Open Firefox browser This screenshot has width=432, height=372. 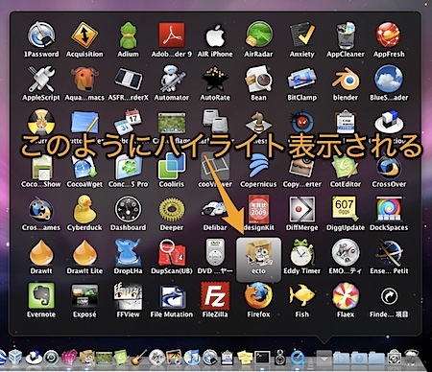(x=258, y=296)
